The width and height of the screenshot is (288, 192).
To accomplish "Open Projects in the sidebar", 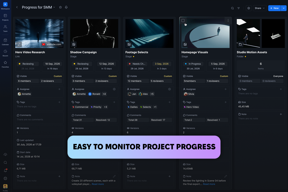I will coord(5,17).
